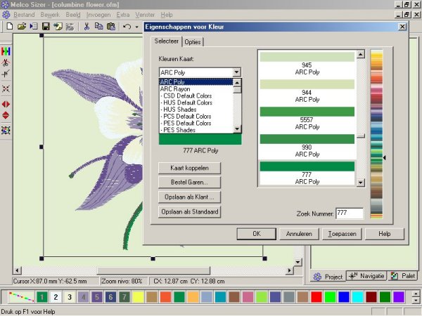
Task: Click the flip horizontal red arrows icon
Action: (6, 104)
